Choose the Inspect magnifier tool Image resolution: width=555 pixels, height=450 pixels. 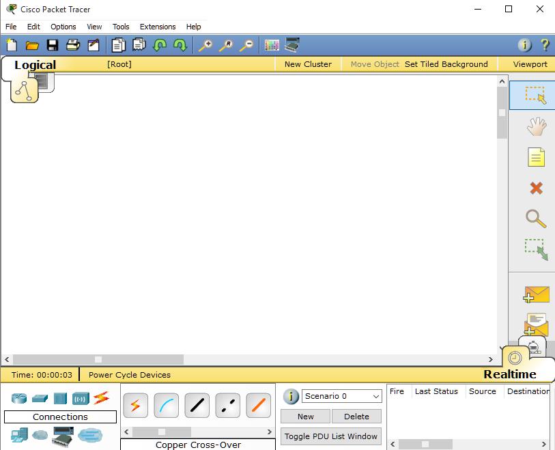[537, 219]
